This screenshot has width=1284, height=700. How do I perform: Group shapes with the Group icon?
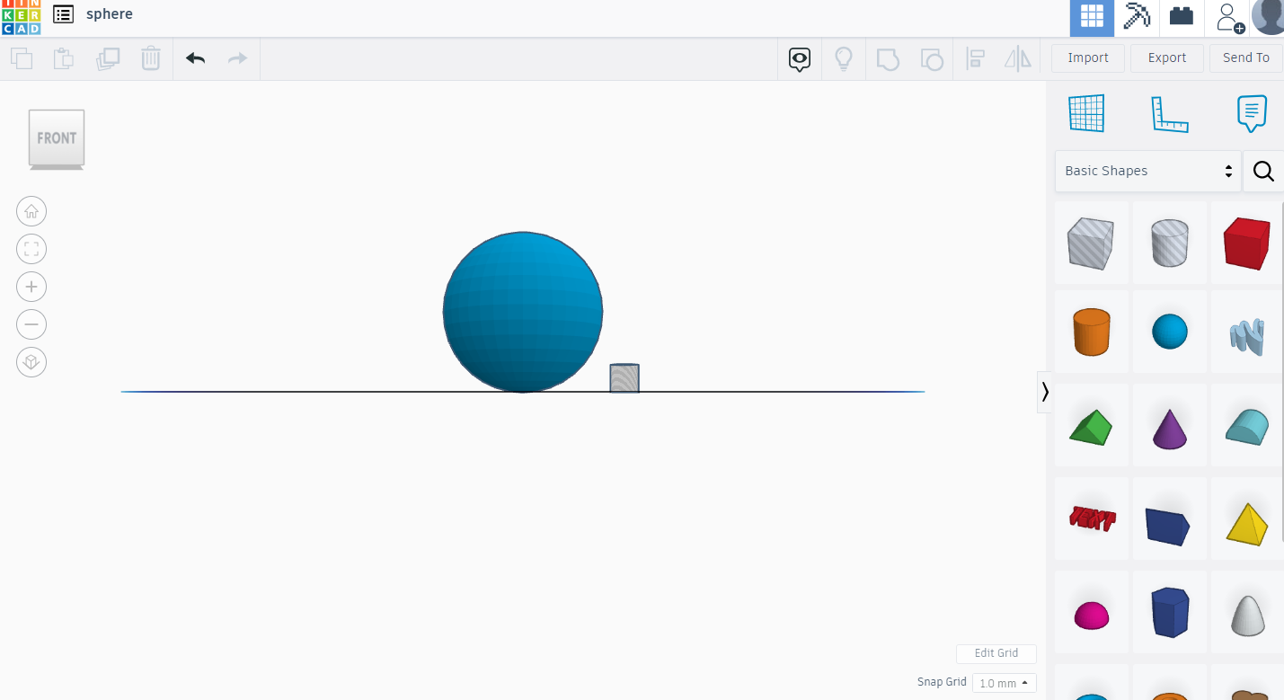pyautogui.click(x=888, y=58)
